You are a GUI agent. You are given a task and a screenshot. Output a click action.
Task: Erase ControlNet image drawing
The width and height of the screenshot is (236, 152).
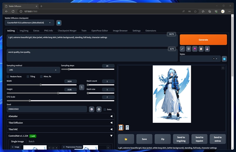pos(53,148)
